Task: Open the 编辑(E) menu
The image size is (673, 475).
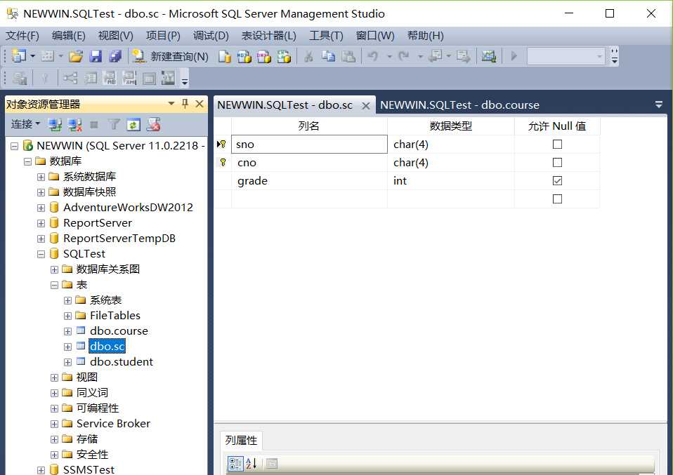Action: (69, 36)
